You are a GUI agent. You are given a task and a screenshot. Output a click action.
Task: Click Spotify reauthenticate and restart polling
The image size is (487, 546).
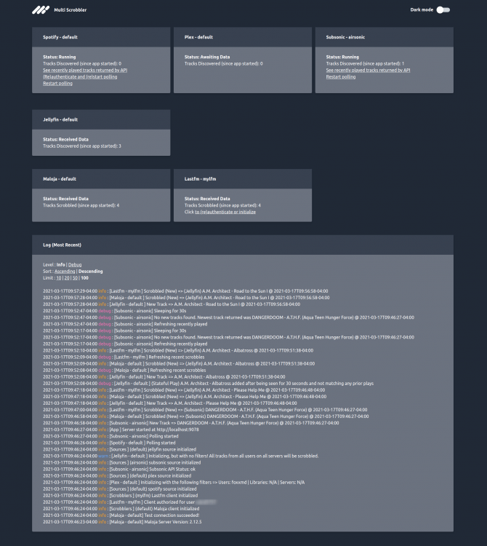click(x=80, y=76)
